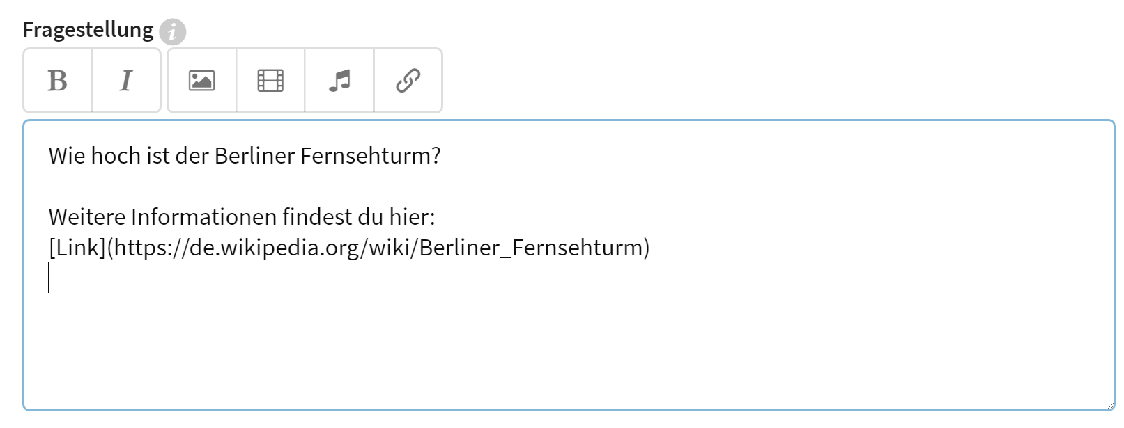
Task: Open the info tooltip next to Fragestellung
Action: click(172, 32)
